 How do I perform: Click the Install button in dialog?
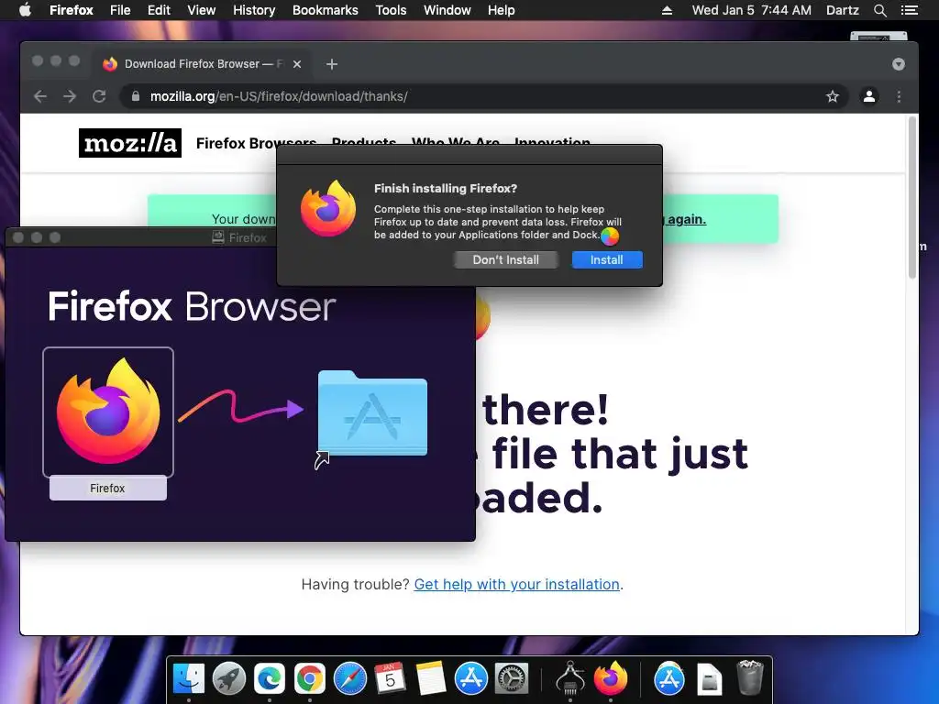click(607, 259)
